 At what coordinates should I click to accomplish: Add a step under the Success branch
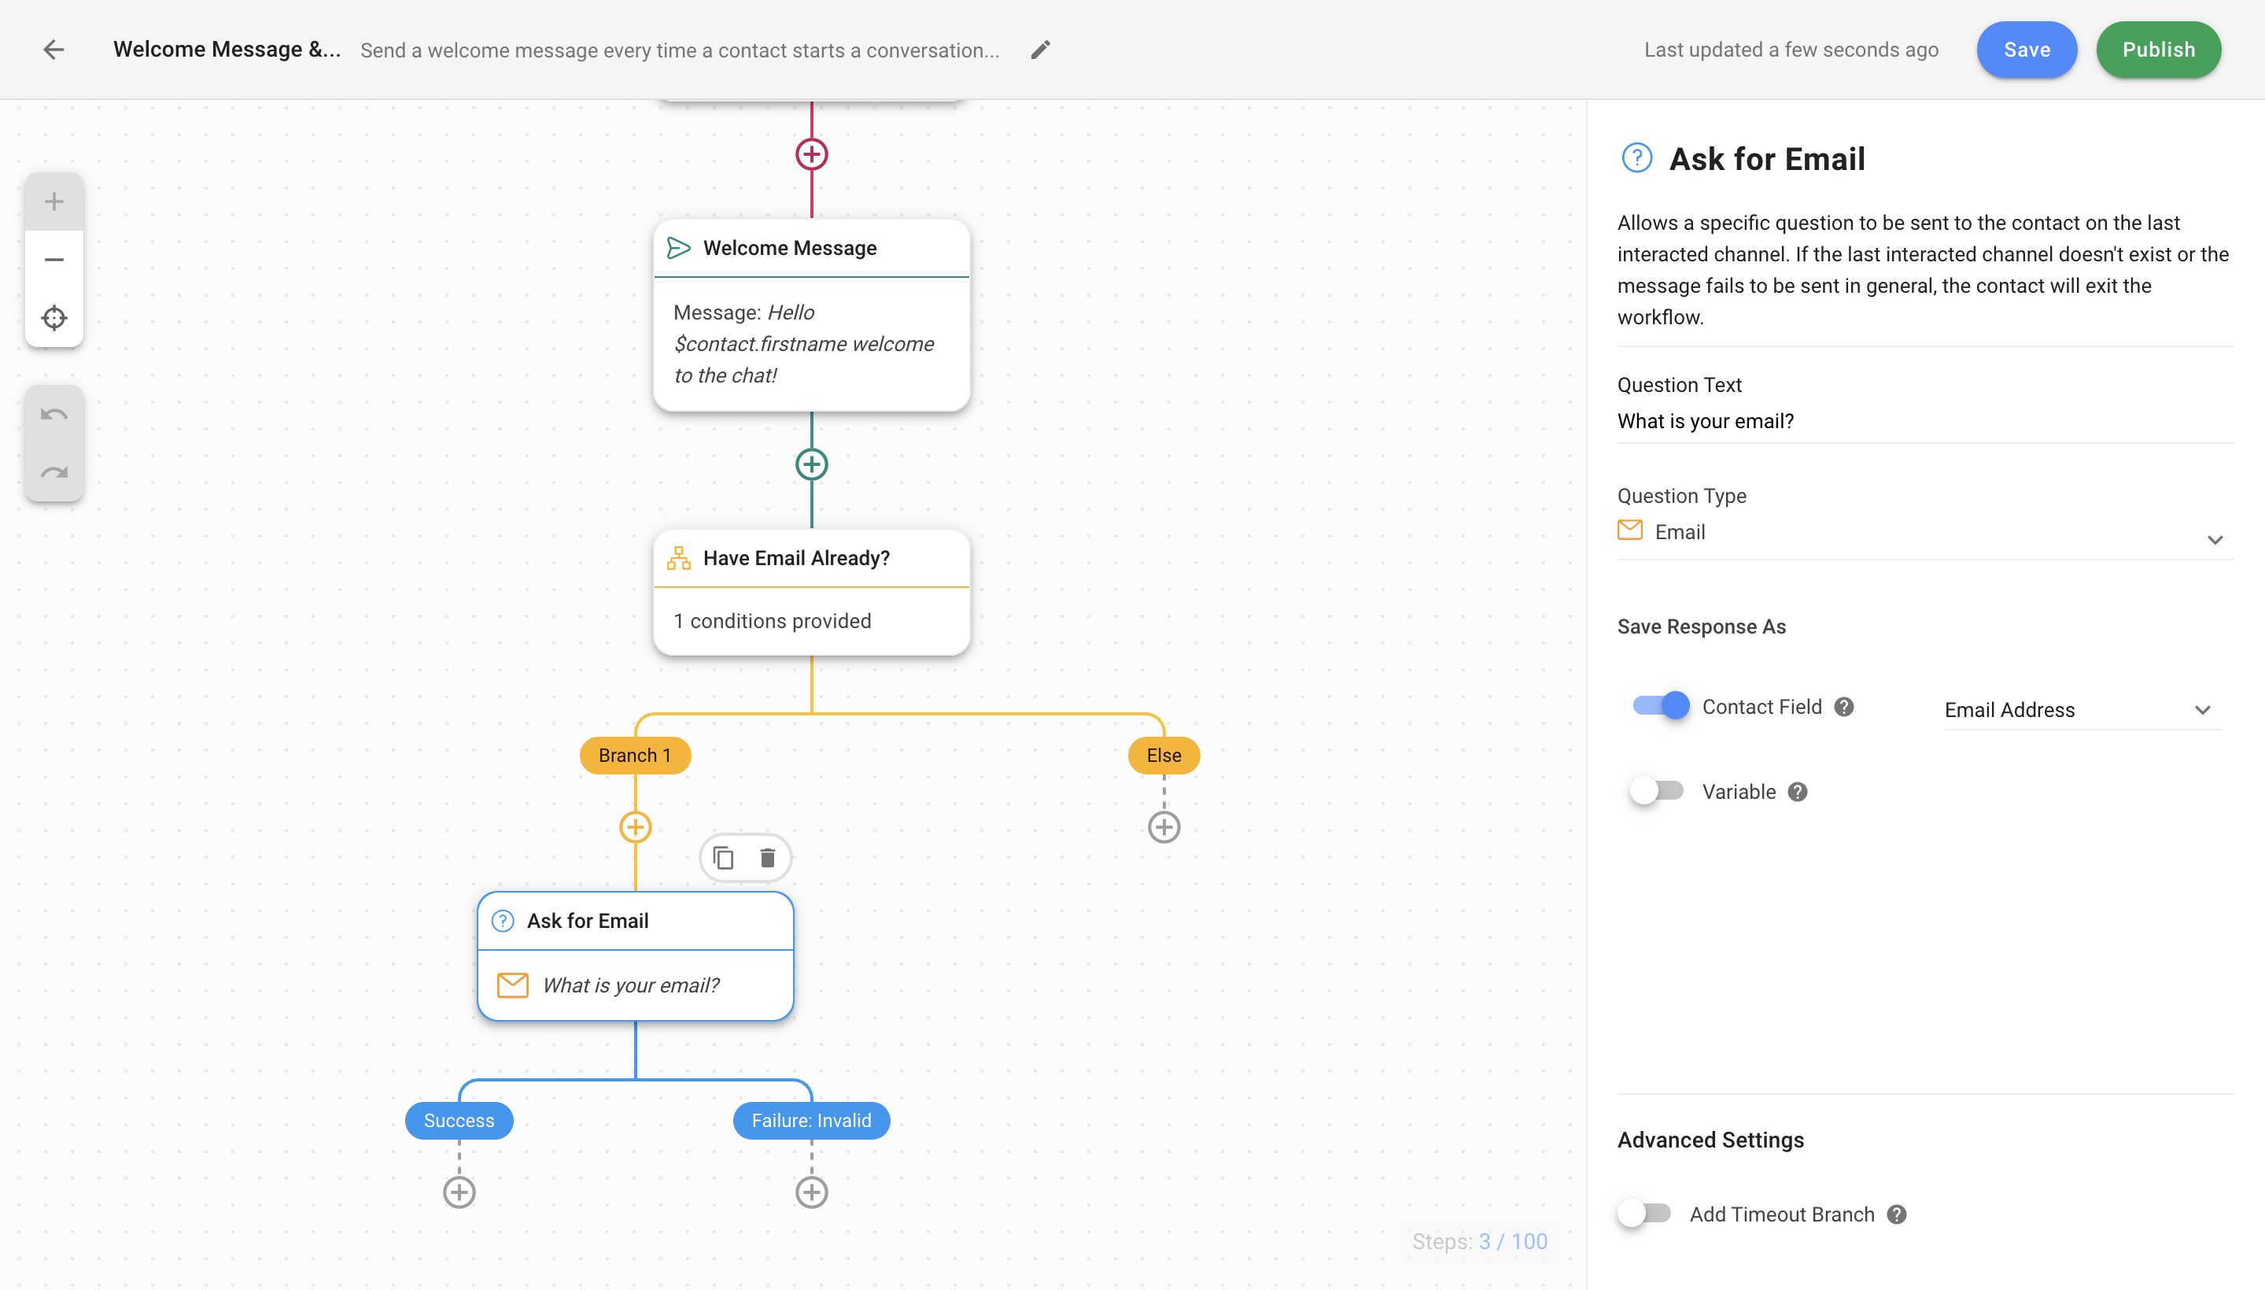pyautogui.click(x=459, y=1192)
